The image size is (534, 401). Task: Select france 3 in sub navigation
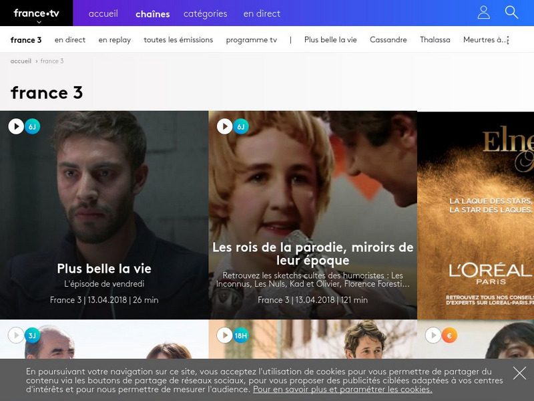click(x=26, y=40)
